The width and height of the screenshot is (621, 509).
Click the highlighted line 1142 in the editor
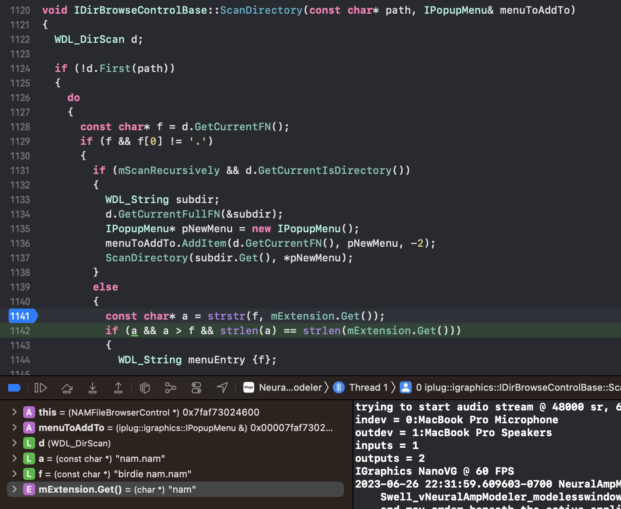(283, 330)
